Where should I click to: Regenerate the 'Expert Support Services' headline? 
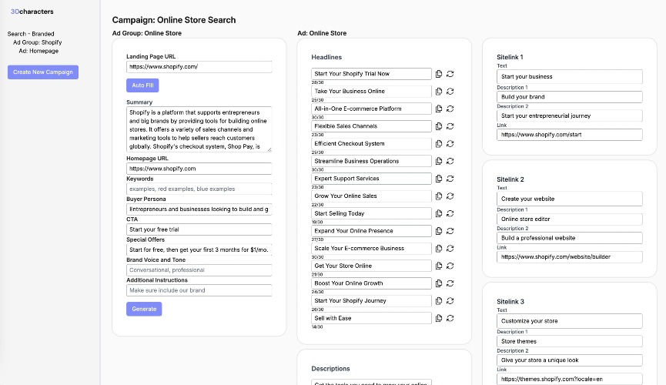tap(450, 179)
